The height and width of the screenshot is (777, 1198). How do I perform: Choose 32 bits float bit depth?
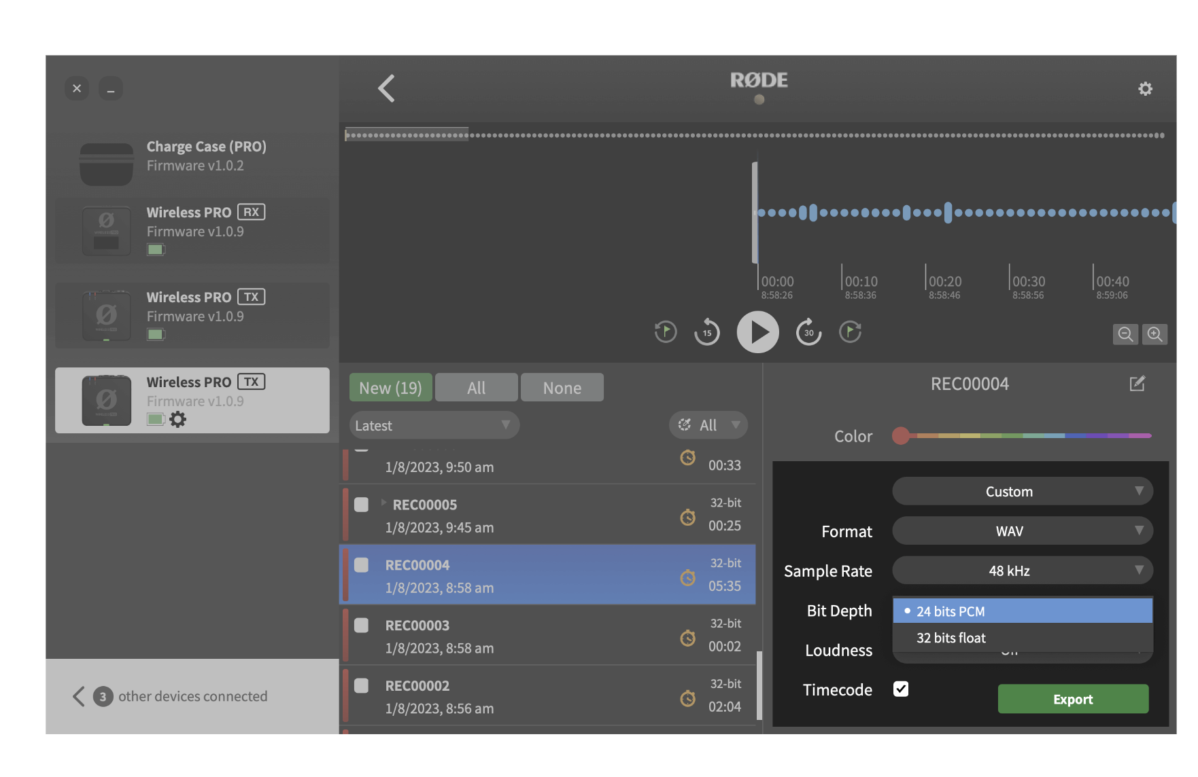[951, 637]
